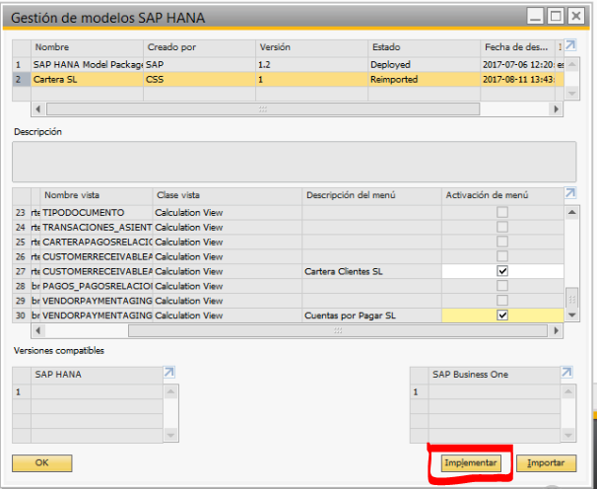The image size is (597, 489).
Task: Click the models table scroll-right arrow
Action: click(x=557, y=109)
